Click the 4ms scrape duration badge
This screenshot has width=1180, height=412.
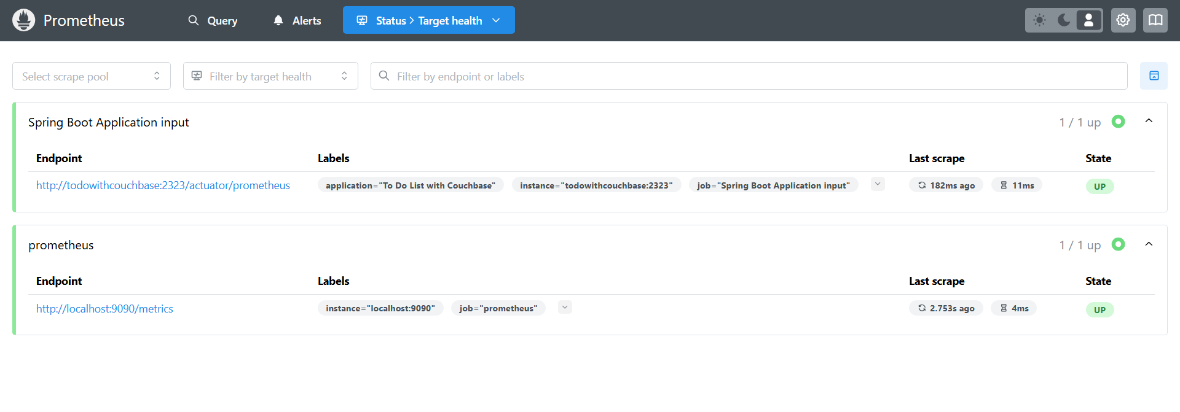(1014, 308)
